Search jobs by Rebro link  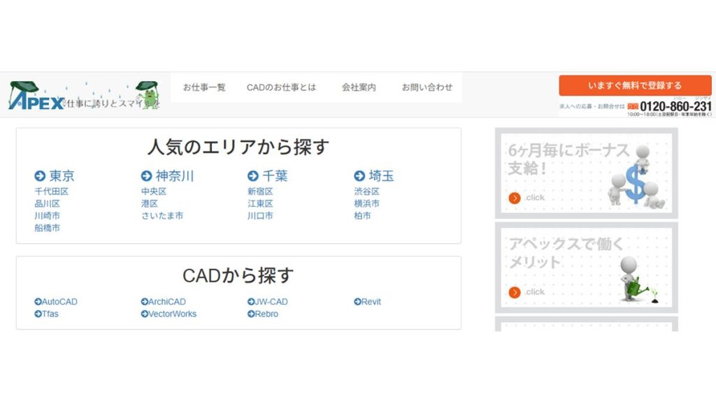tap(266, 314)
